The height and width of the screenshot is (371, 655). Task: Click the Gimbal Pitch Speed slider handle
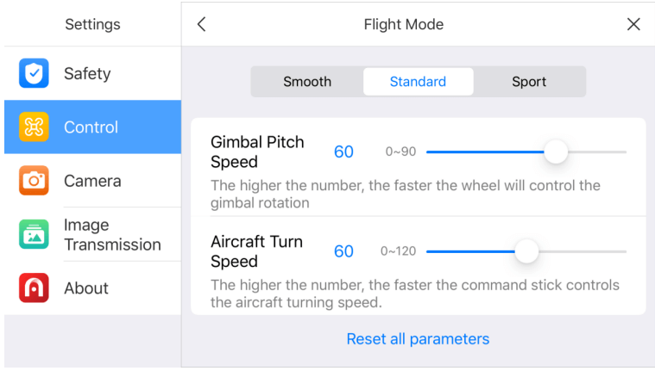coord(556,151)
